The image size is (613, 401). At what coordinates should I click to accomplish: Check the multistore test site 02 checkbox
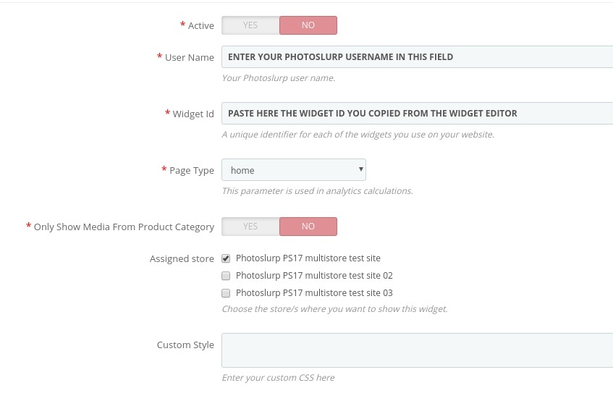click(226, 276)
